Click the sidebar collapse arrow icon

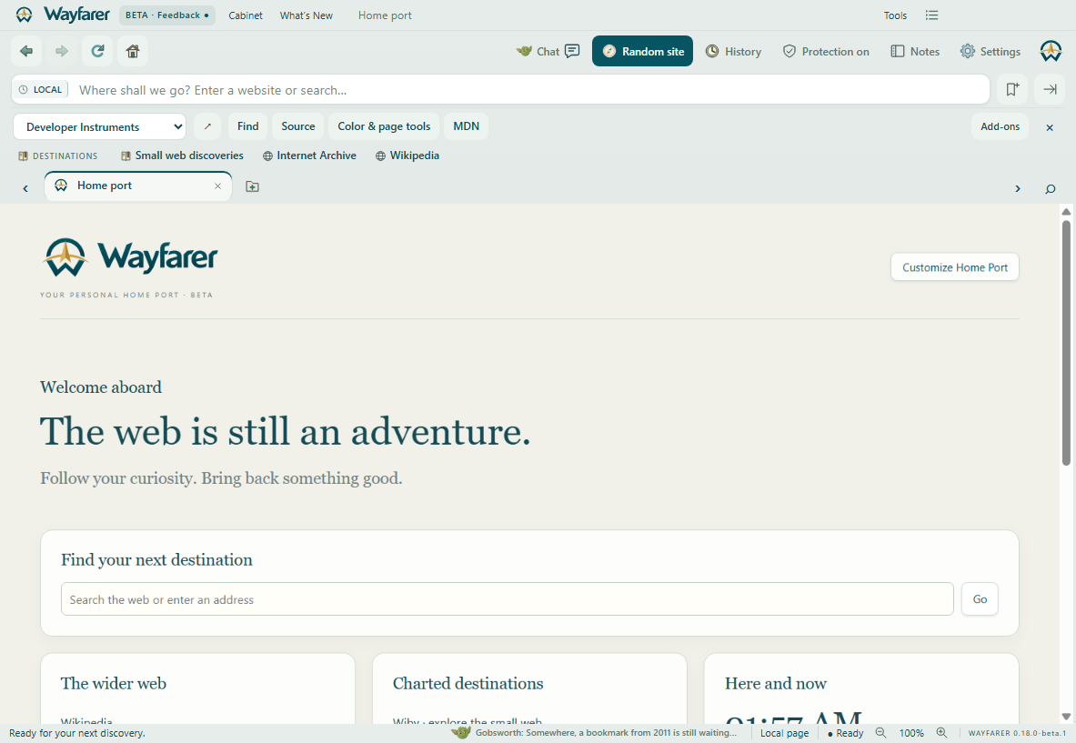(1050, 89)
